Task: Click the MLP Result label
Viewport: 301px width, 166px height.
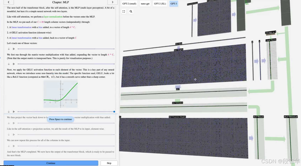Action: click(x=258, y=117)
